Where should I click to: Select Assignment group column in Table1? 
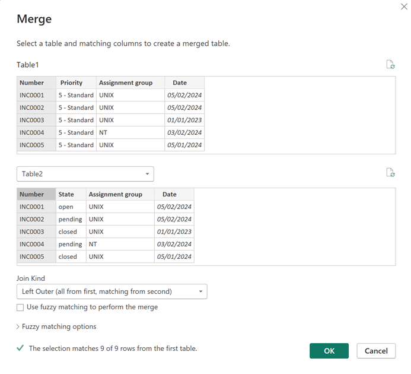126,83
